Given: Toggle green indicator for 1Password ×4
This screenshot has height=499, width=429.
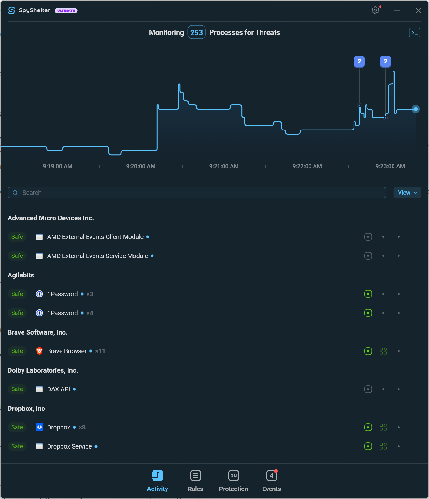Looking at the screenshot, I should point(368,313).
